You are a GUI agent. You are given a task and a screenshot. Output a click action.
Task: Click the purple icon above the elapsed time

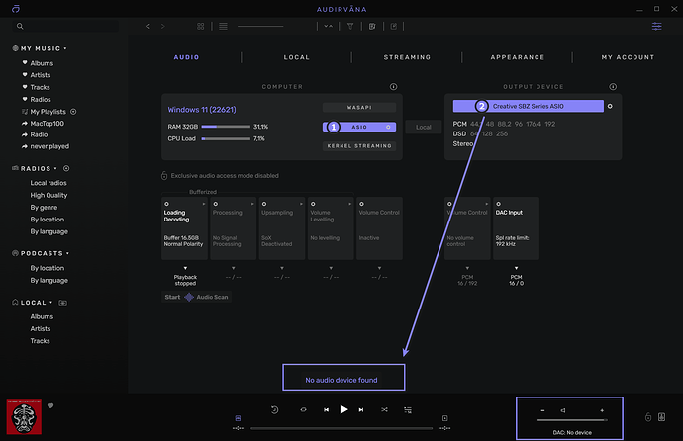238,418
